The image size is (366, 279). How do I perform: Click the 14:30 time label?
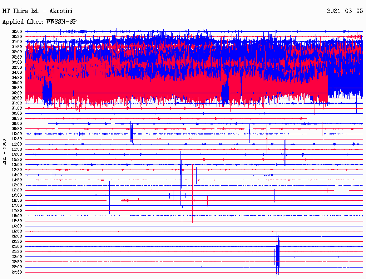pyautogui.click(x=17, y=180)
